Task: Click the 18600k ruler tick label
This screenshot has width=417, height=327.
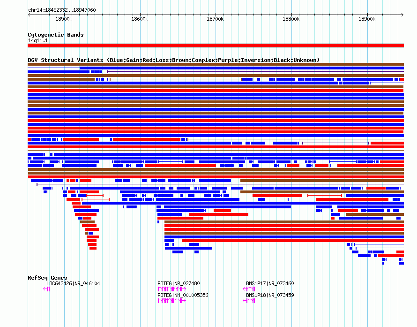Action: [x=140, y=19]
